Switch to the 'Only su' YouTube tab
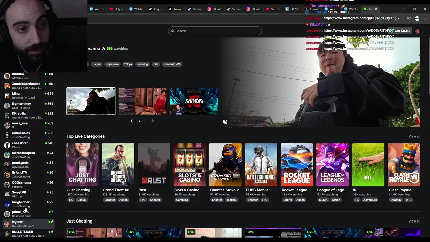 pos(117,9)
